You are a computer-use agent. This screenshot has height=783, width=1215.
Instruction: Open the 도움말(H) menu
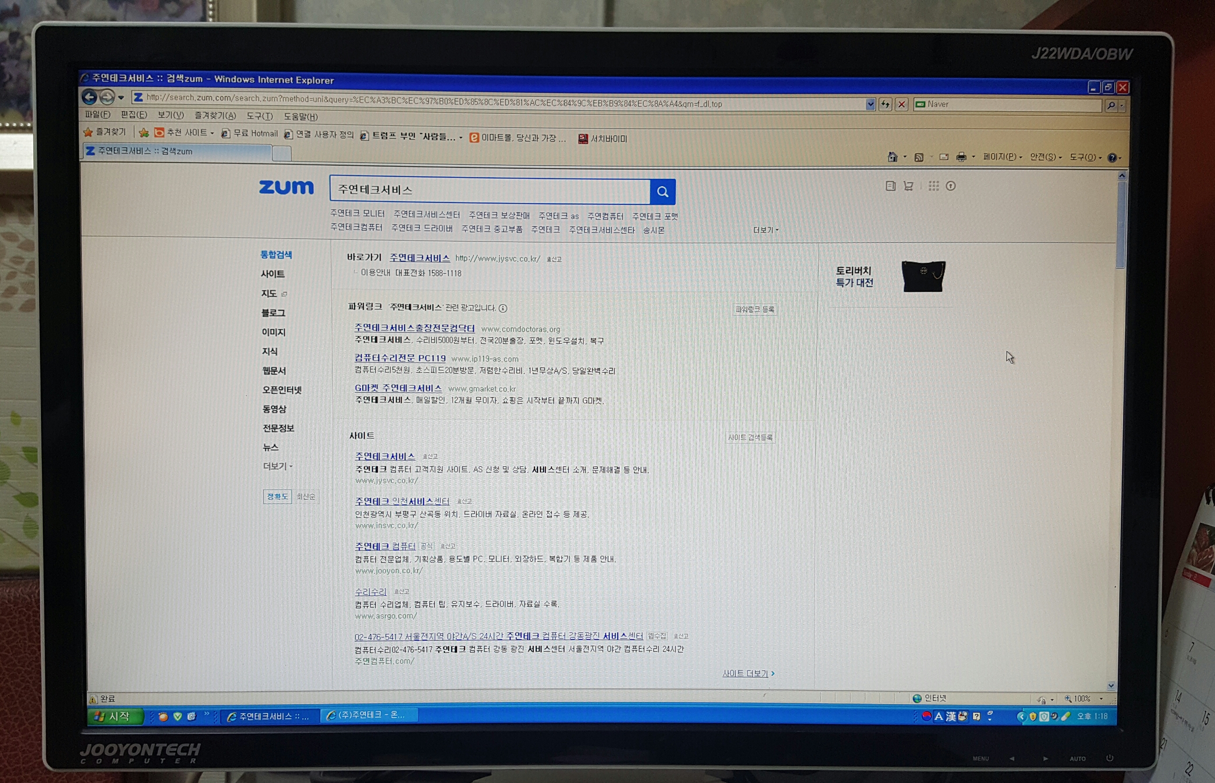tap(301, 116)
